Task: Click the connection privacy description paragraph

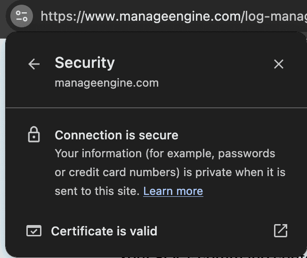Action: tap(170, 172)
